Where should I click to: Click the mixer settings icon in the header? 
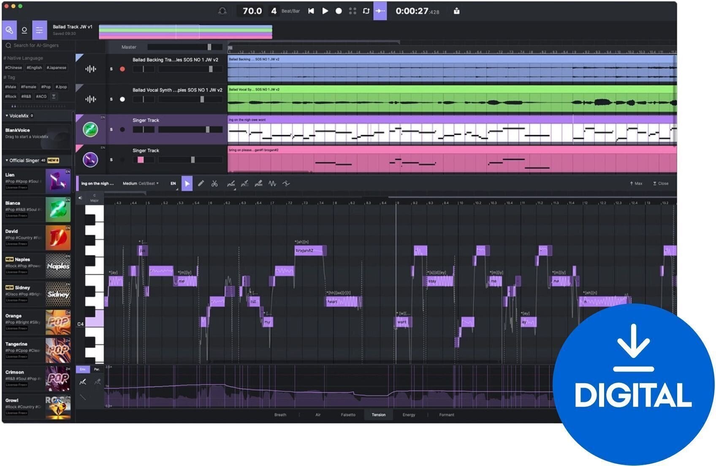(39, 30)
